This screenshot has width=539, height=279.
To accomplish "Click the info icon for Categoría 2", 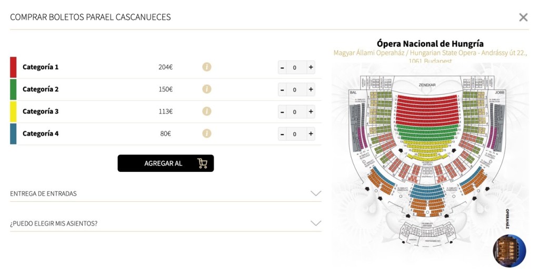I will point(207,89).
